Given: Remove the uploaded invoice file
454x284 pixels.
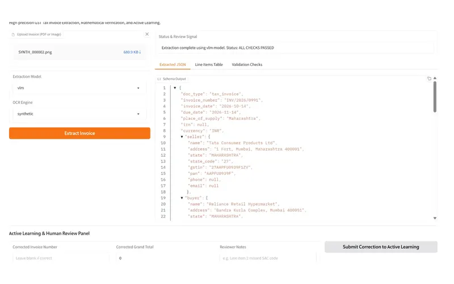Looking at the screenshot, I should 147,34.
